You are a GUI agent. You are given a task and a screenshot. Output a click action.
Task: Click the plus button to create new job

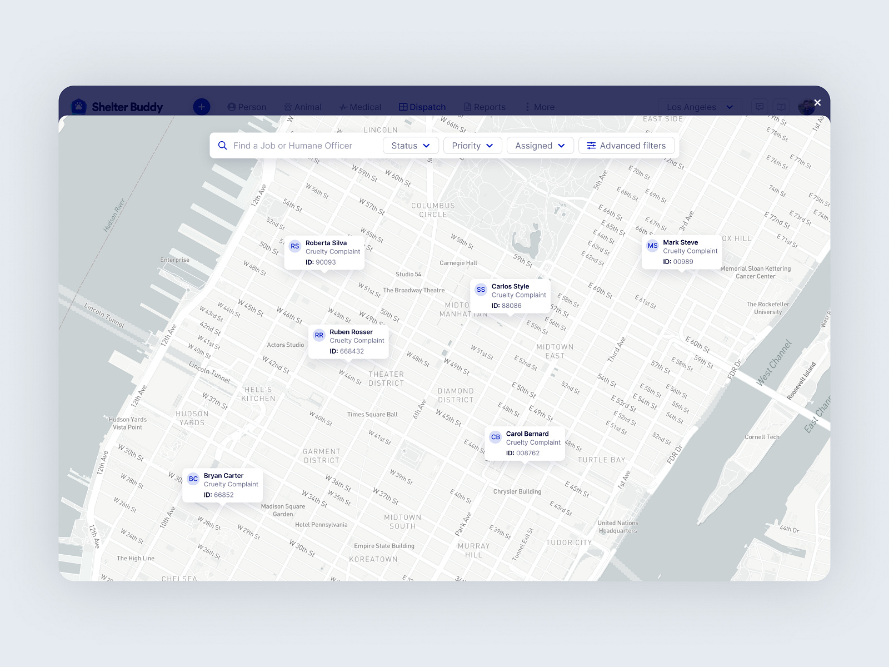(x=202, y=107)
